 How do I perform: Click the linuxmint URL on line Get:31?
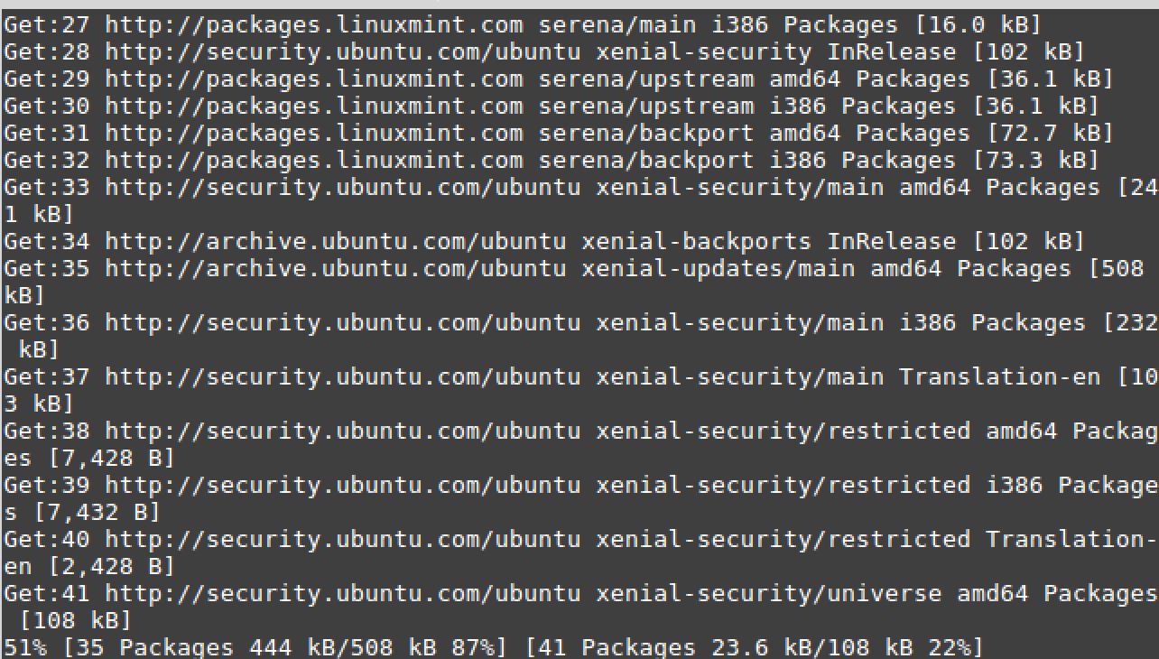(314, 134)
